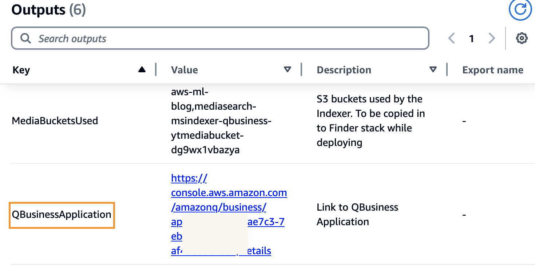The height and width of the screenshot is (268, 535).
Task: Click the Description column header label
Action: click(344, 70)
